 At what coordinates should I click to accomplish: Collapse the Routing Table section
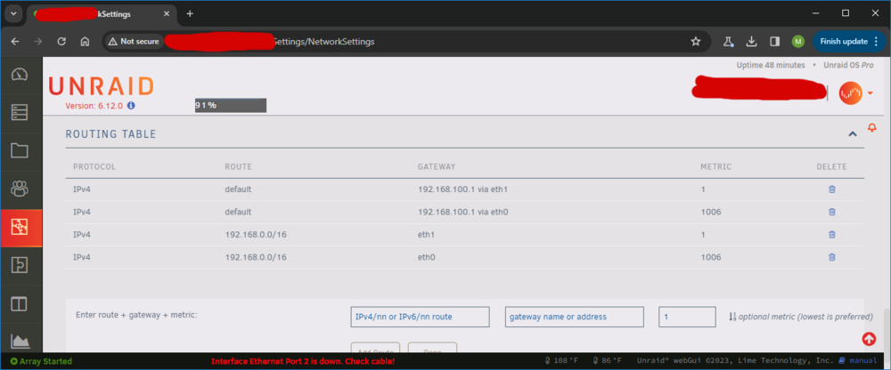tap(853, 134)
